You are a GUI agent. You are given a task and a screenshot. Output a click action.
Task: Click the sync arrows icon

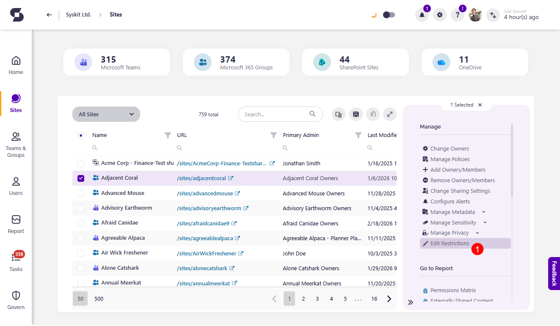pyautogui.click(x=493, y=15)
